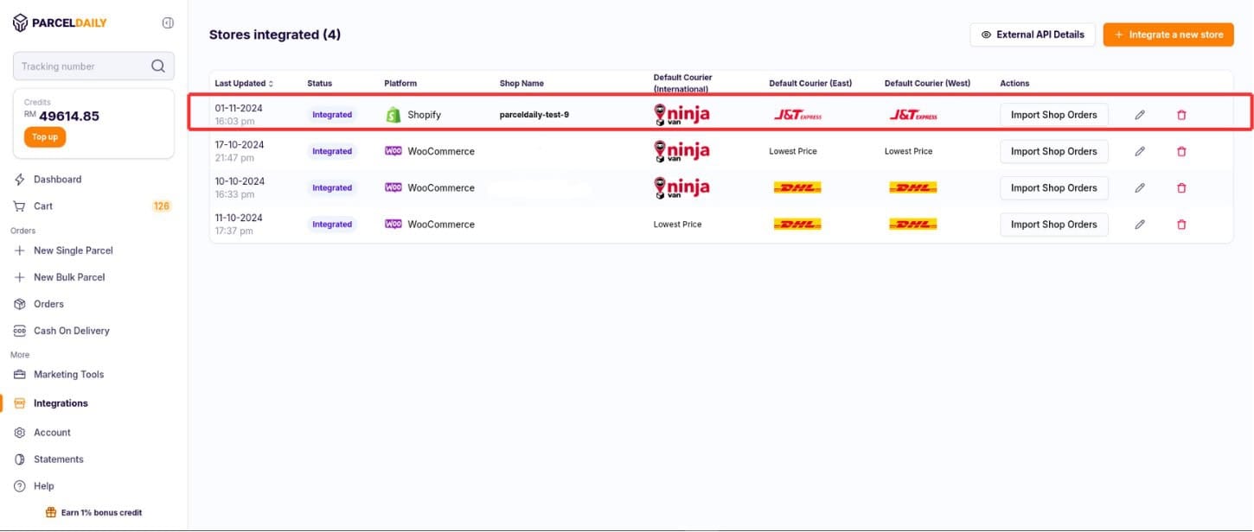The width and height of the screenshot is (1254, 532).
Task: Import Shop Orders for 11-10-2024 store
Action: pos(1054,225)
